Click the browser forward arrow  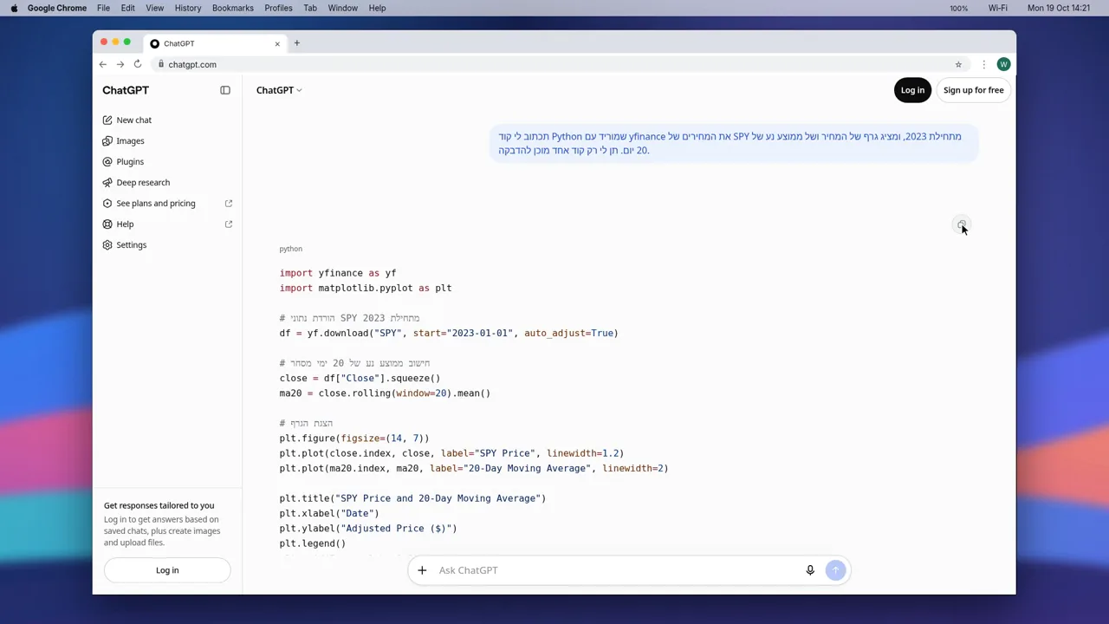click(120, 64)
